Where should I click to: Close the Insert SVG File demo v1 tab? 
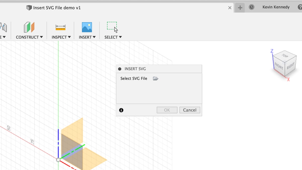[x=230, y=8]
